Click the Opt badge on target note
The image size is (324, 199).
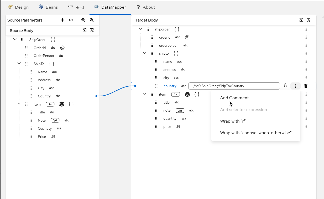[180, 111]
